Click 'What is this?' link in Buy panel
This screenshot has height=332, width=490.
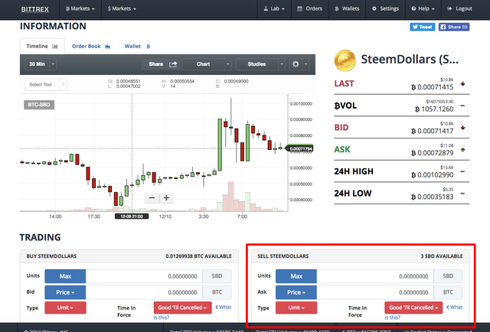[225, 308]
